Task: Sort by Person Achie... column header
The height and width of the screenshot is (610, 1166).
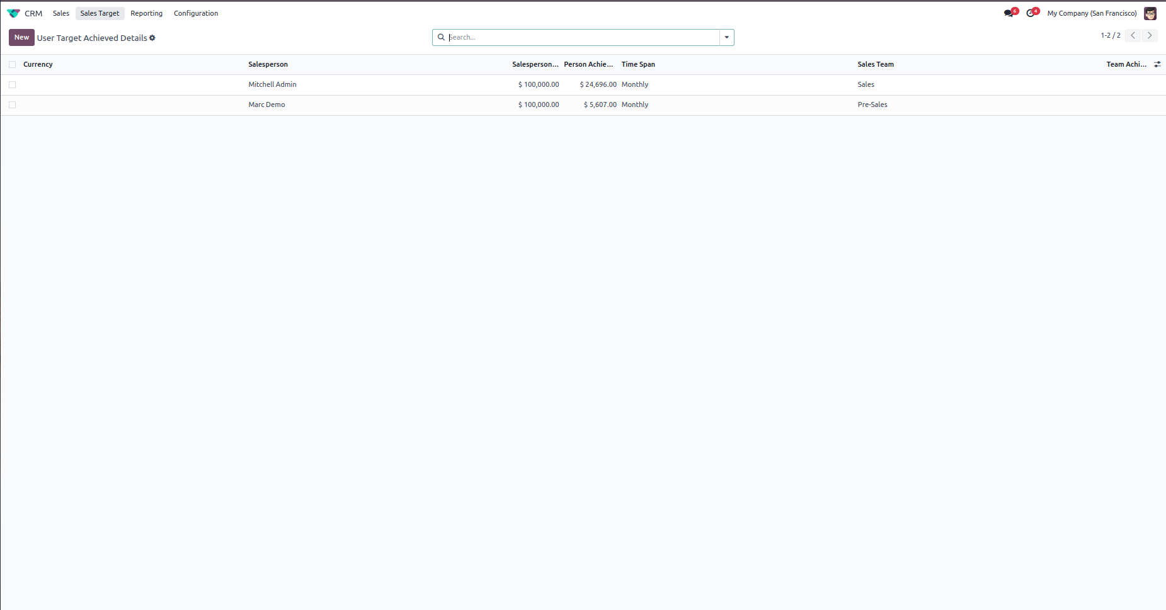Action: 588,64
